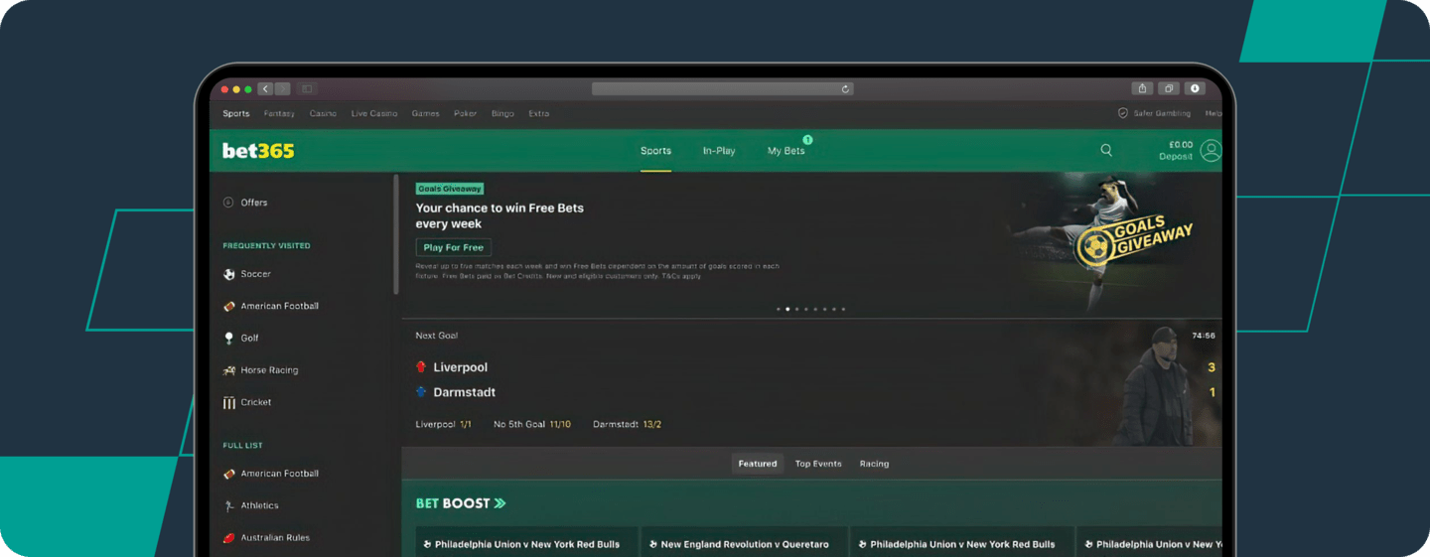The height and width of the screenshot is (557, 1430).
Task: Open the My Bets tab
Action: point(786,151)
